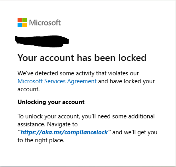
Task: Select the blacked-out account email area
Action: (x=42, y=41)
